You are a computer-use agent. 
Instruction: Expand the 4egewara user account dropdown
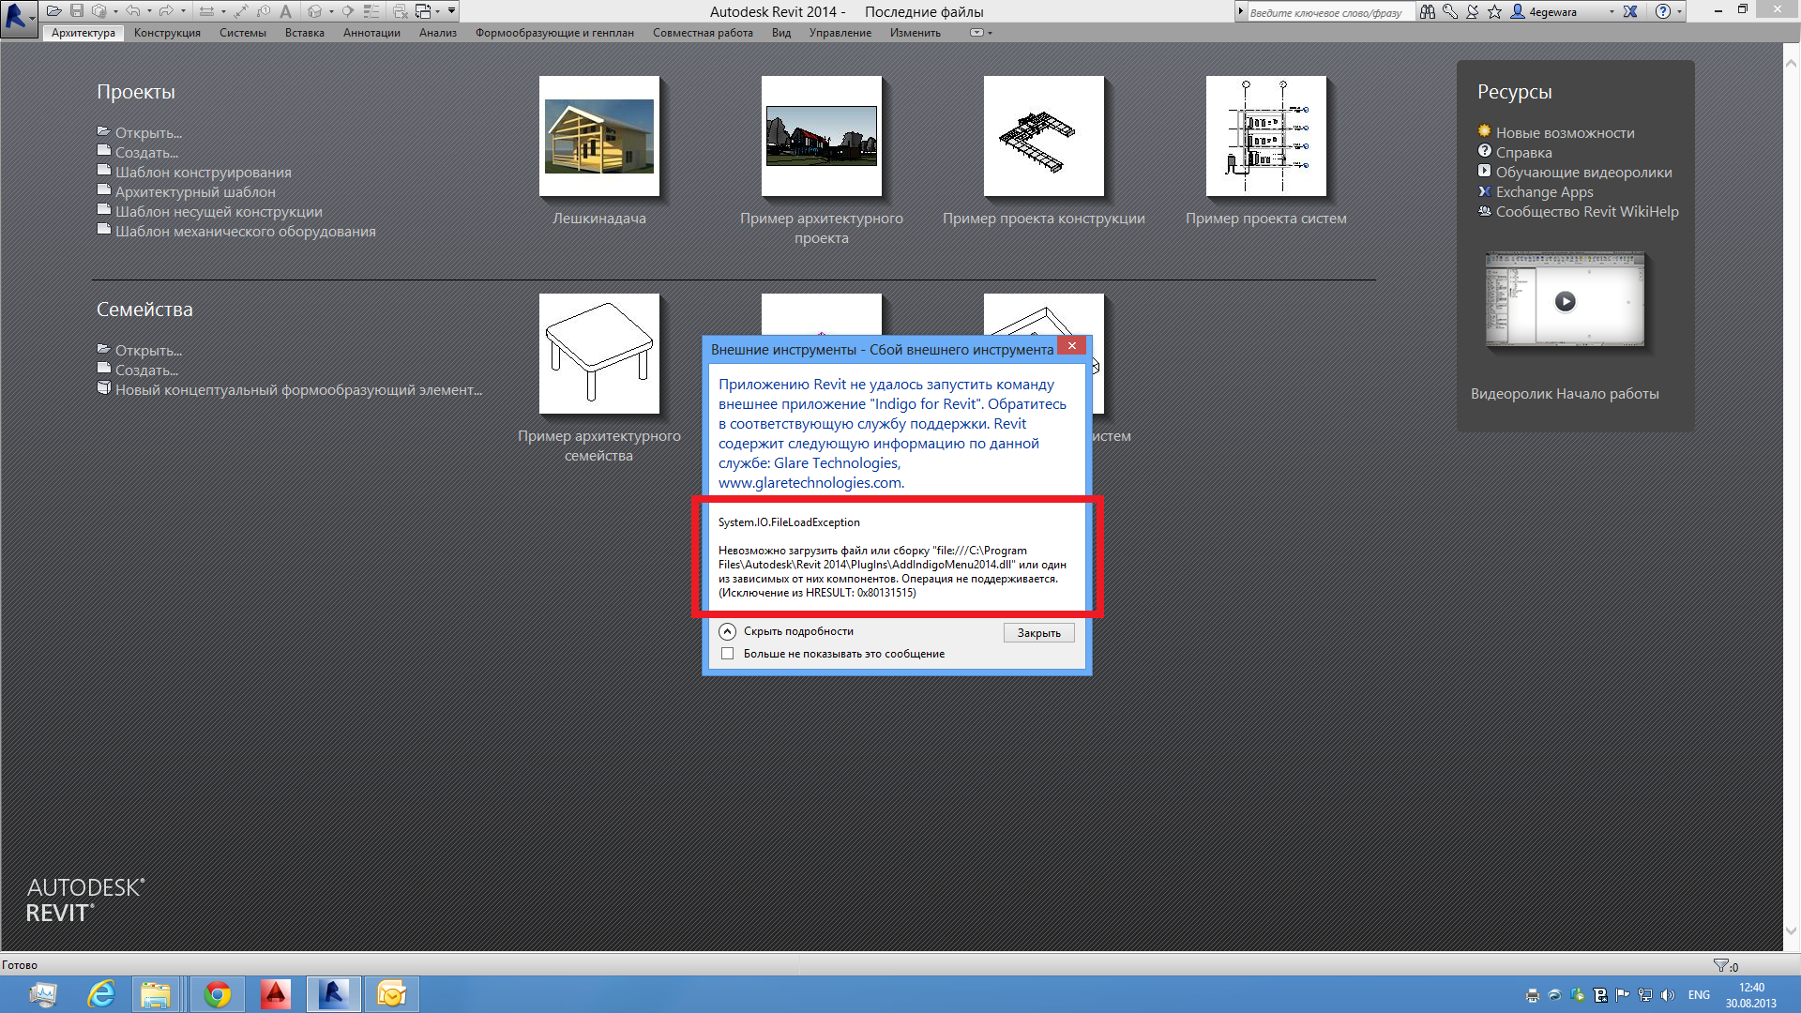[x=1612, y=12]
